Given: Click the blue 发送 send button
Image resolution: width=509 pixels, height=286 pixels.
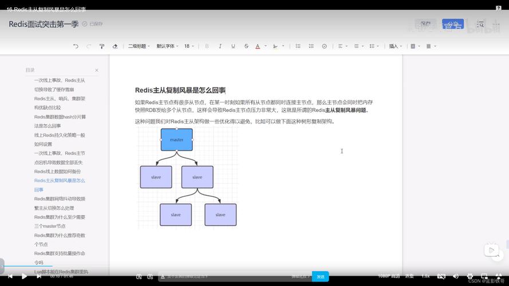Looking at the screenshot, I should click(321, 277).
